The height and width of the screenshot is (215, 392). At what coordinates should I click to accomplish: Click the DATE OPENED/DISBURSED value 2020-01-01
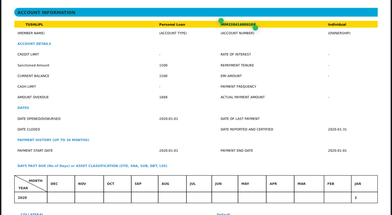click(x=168, y=119)
